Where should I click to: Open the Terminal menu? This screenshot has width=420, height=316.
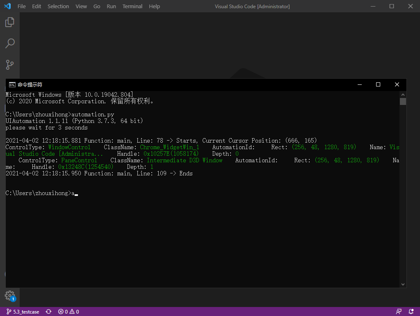(x=132, y=6)
